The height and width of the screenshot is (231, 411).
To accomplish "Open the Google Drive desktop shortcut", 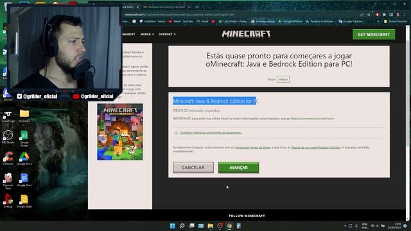I will coord(24,158).
